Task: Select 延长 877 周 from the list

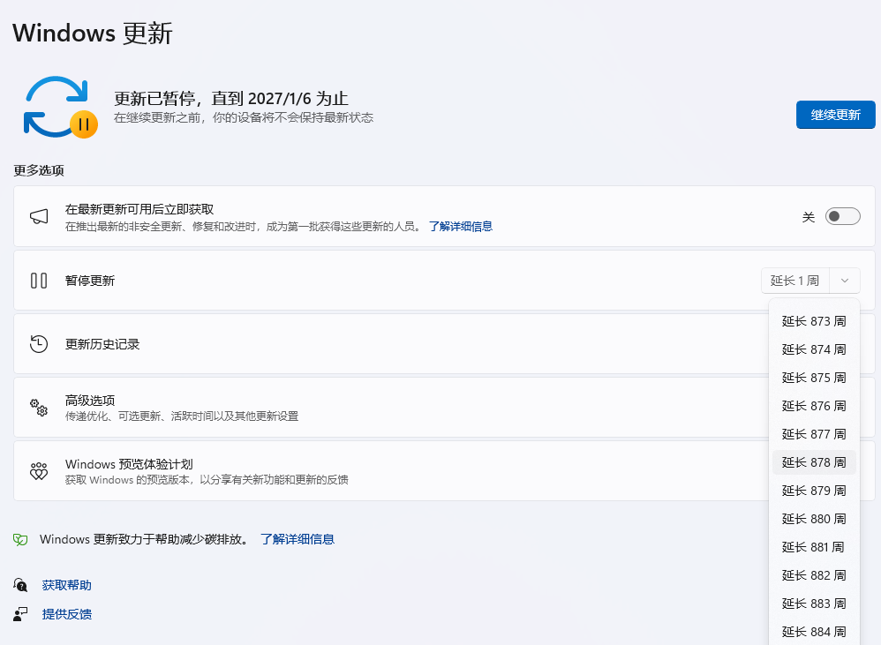Action: (814, 434)
